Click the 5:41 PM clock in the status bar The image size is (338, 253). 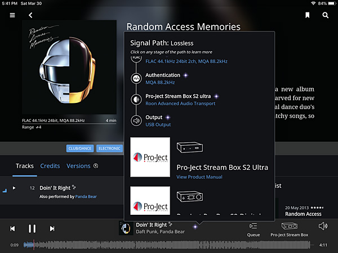pos(10,3)
